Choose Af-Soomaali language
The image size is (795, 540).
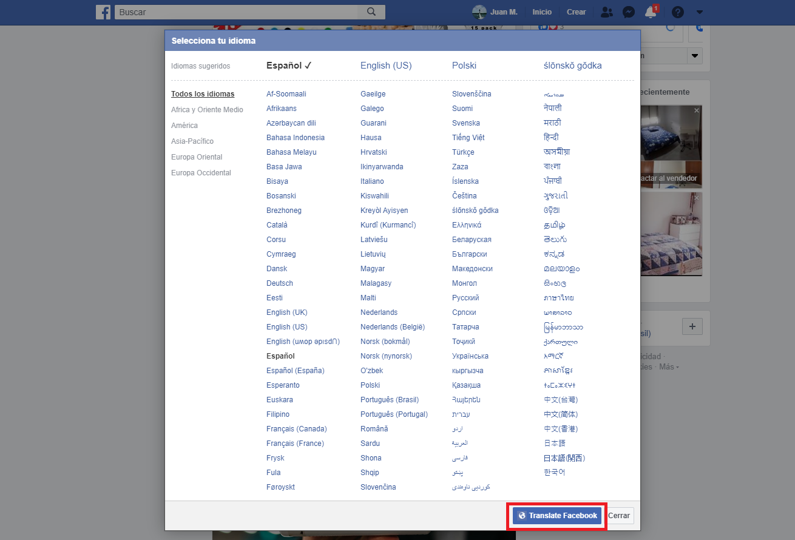point(286,94)
